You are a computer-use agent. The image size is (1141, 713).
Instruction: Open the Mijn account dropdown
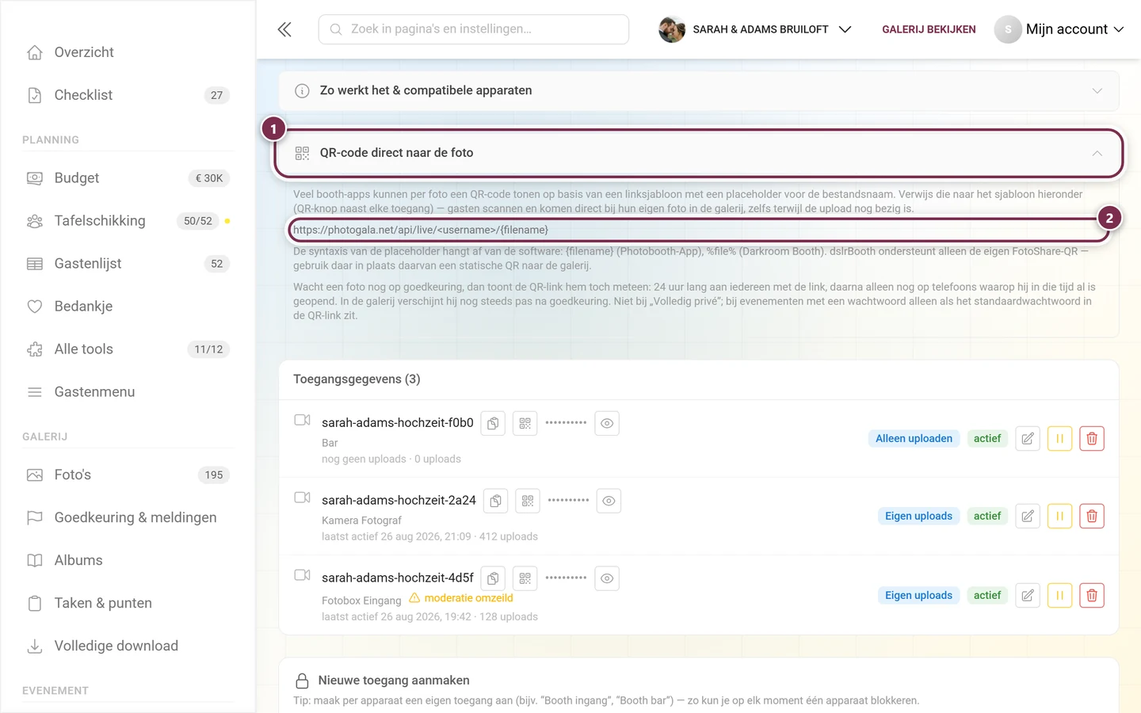click(x=1059, y=29)
